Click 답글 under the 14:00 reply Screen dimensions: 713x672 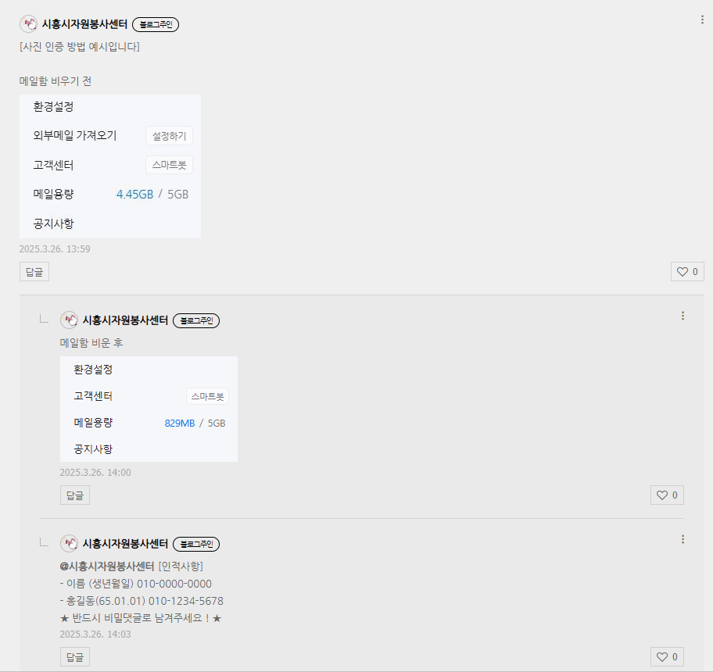tap(75, 495)
